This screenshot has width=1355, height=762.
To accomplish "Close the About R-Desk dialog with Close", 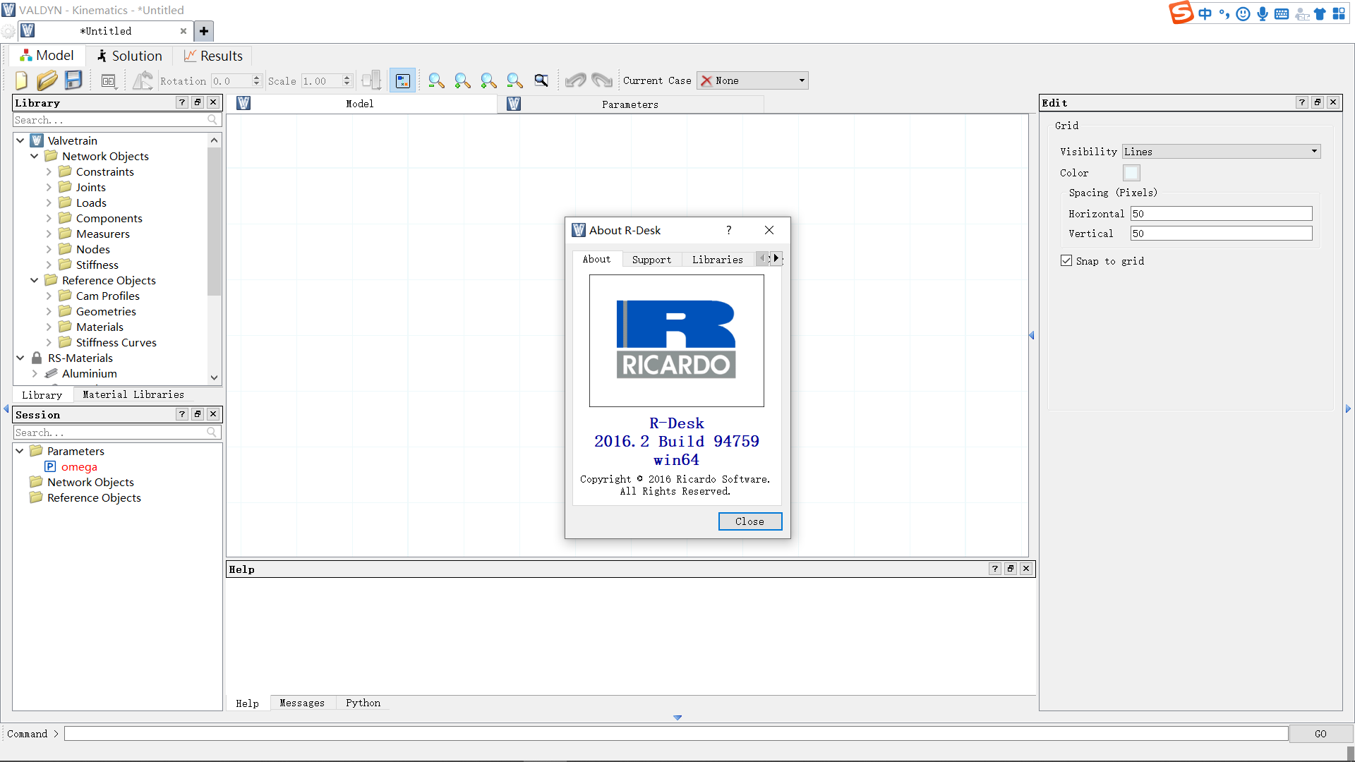I will coord(749,521).
